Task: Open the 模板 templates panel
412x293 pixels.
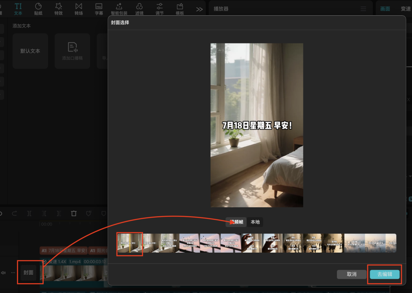Action: click(180, 8)
